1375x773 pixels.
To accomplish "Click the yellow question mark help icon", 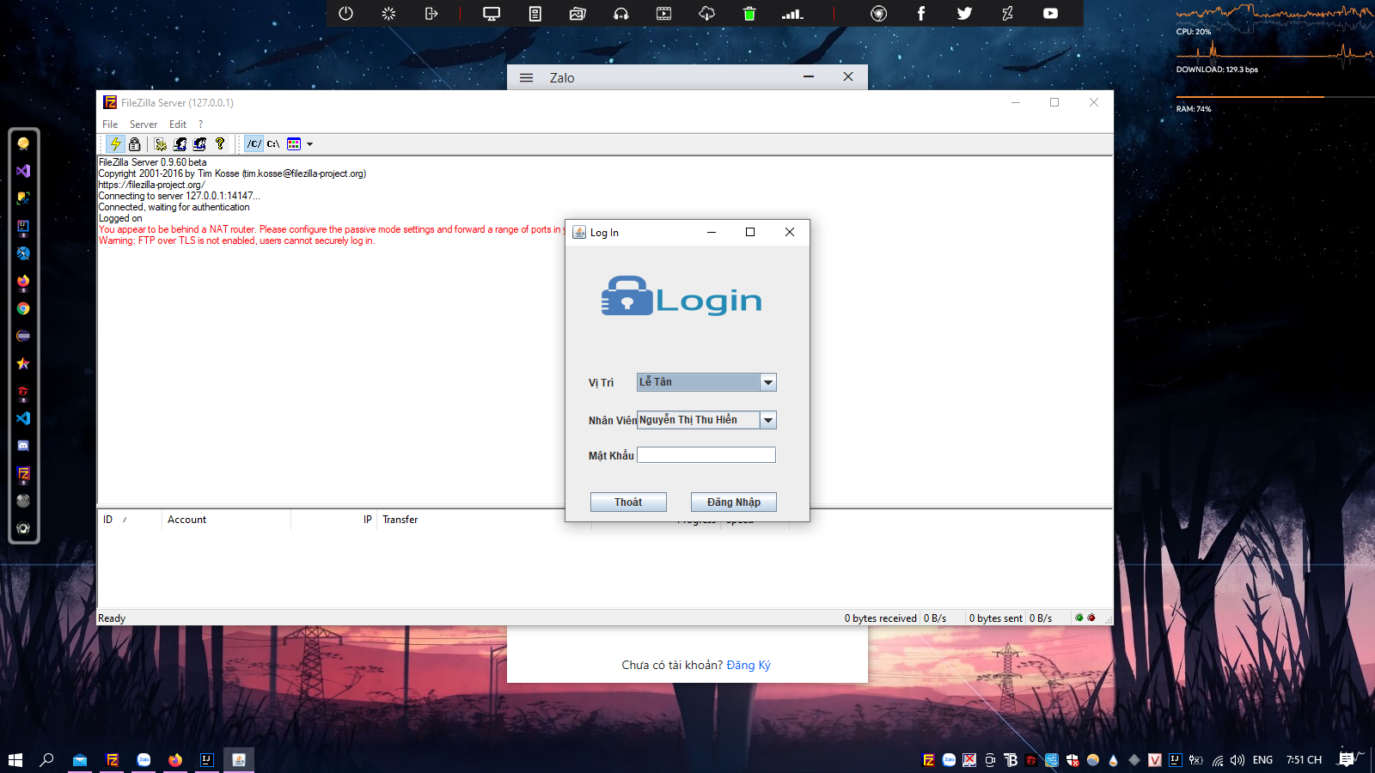I will [x=220, y=143].
